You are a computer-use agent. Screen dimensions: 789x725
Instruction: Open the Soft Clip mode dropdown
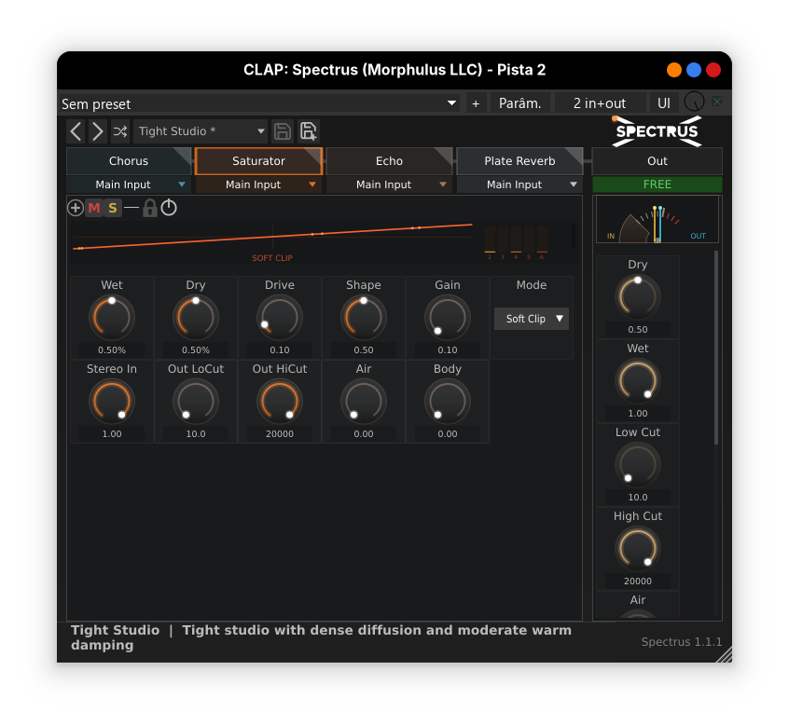coord(532,319)
